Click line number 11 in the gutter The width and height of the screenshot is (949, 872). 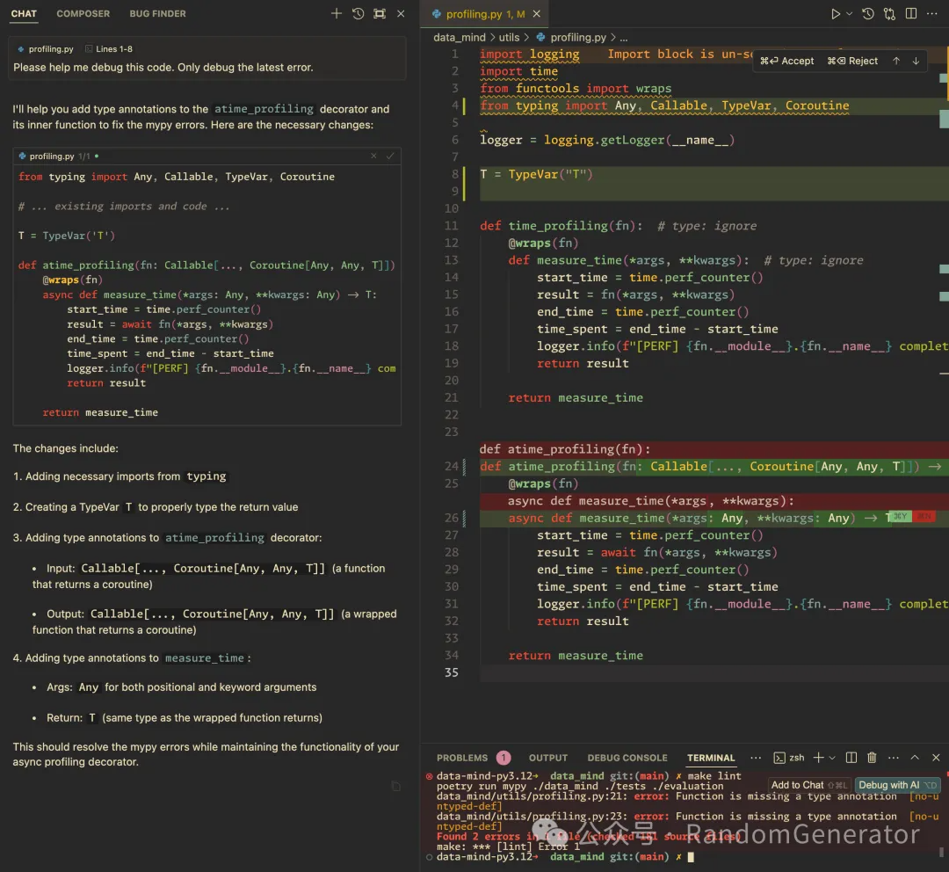coord(452,226)
